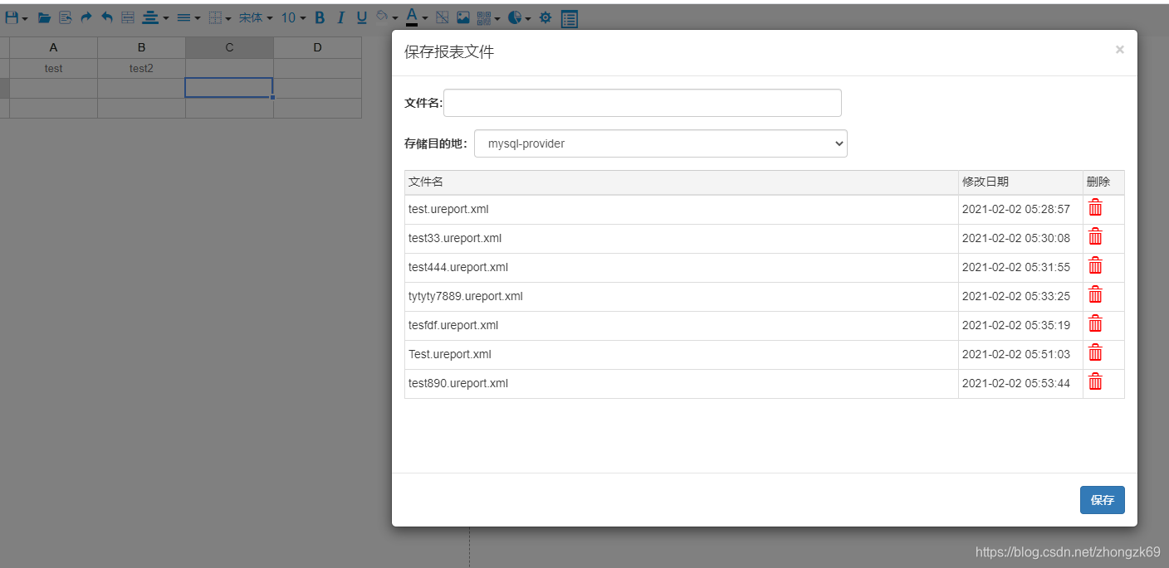The height and width of the screenshot is (568, 1169).
Task: Select file name tytyty7889.ureport.xml
Action: coord(466,296)
